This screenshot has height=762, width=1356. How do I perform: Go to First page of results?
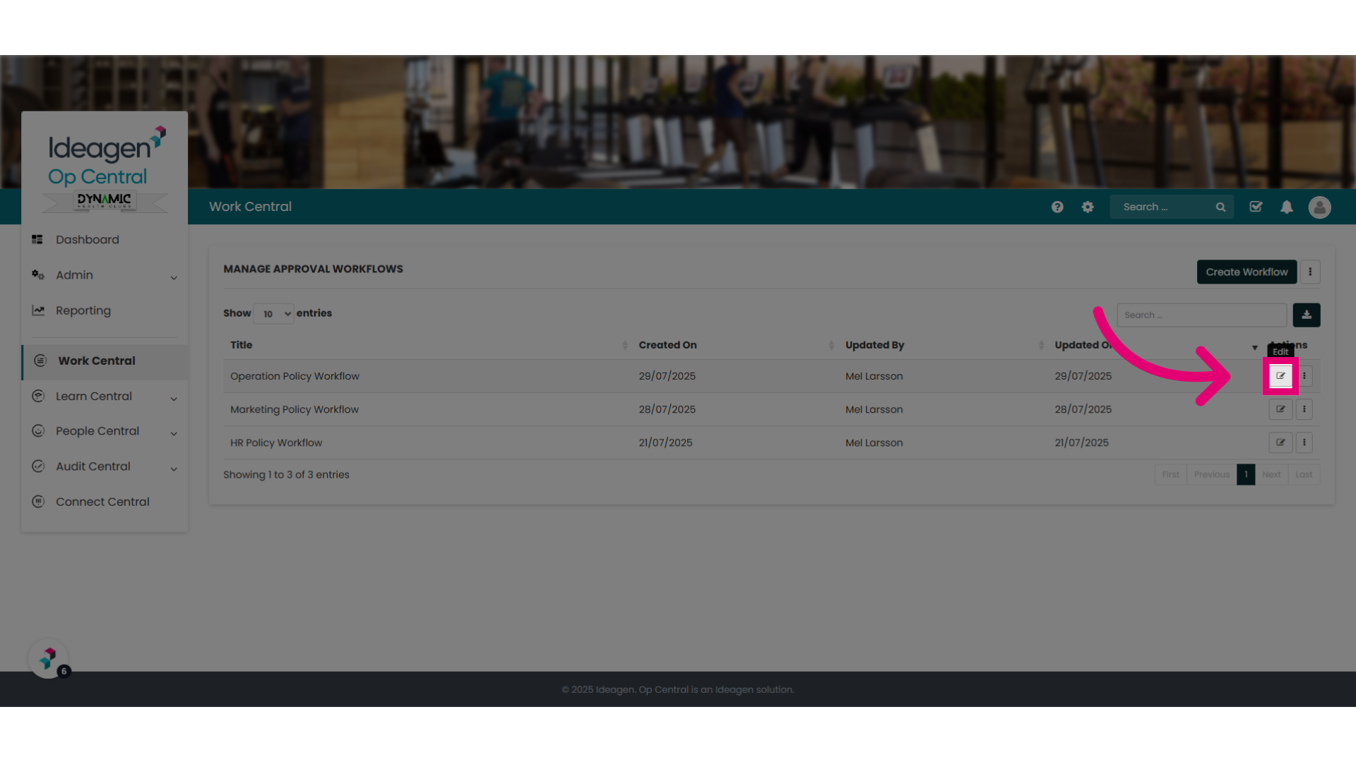point(1170,474)
